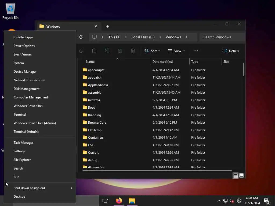Open the notifications icon
The height and width of the screenshot is (206, 275).
pos(267,201)
